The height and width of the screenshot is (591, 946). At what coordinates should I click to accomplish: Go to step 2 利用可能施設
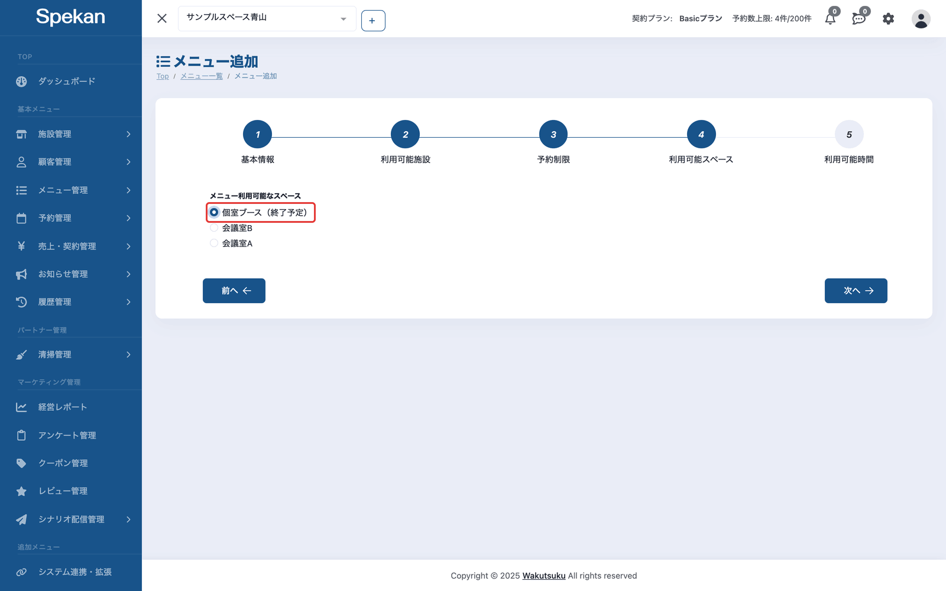point(405,135)
